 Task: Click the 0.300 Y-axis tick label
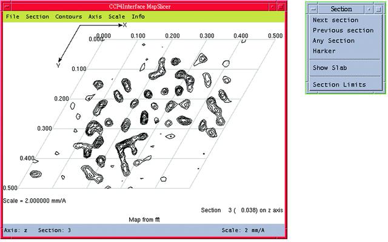44,129
